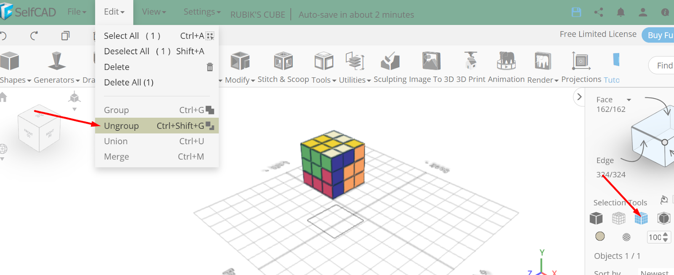
Task: Click the home view icon
Action: pos(3,98)
